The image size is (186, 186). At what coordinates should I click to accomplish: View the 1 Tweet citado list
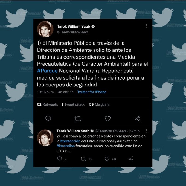[x=73, y=104]
